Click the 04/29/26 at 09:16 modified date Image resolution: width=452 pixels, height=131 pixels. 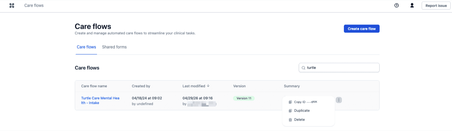(198, 98)
